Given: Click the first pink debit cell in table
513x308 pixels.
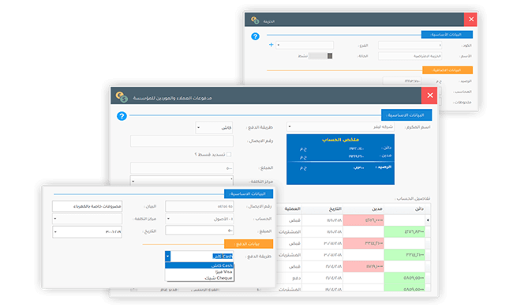Looking at the screenshot, I should (x=363, y=220).
